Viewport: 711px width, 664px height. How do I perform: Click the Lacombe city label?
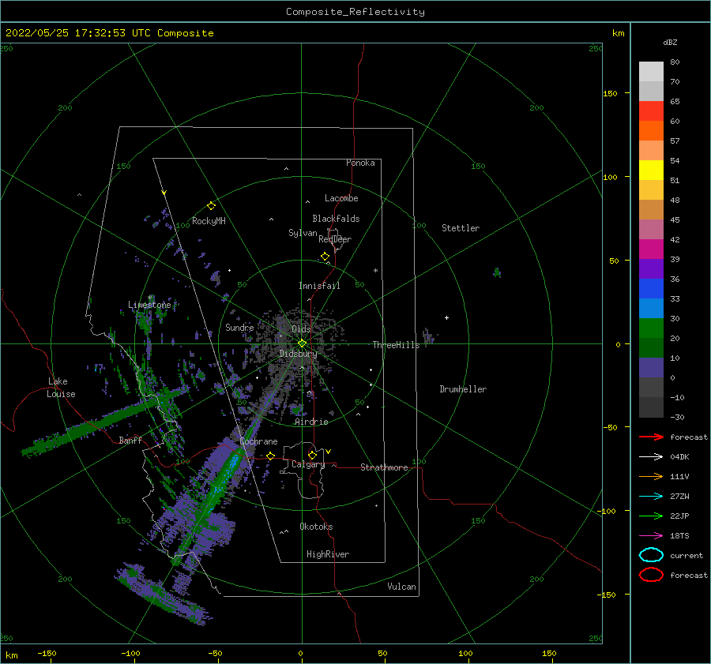pos(341,198)
